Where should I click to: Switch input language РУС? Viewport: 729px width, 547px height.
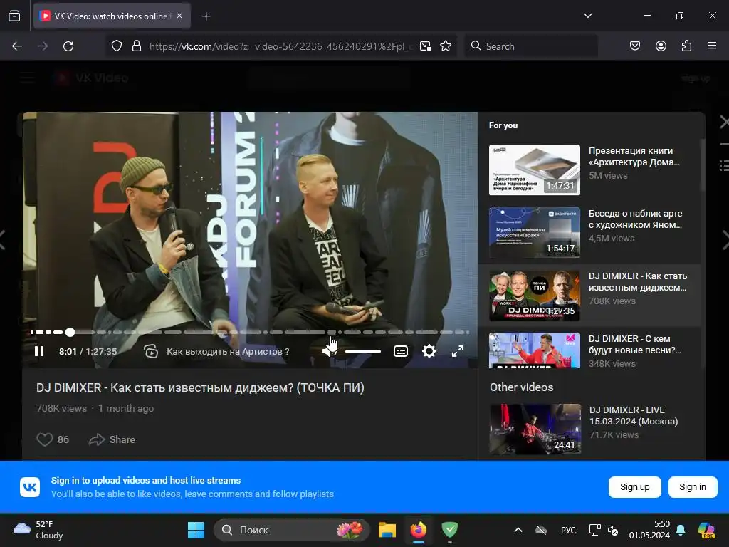pos(568,530)
